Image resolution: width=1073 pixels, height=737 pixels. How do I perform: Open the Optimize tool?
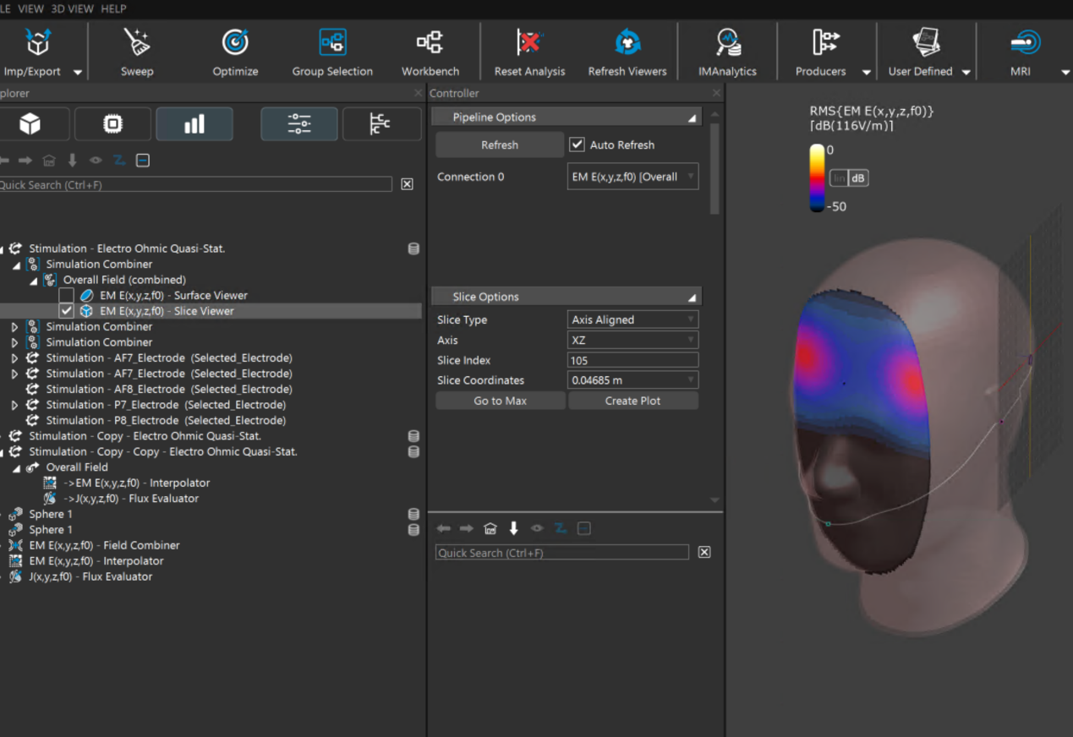tap(235, 42)
